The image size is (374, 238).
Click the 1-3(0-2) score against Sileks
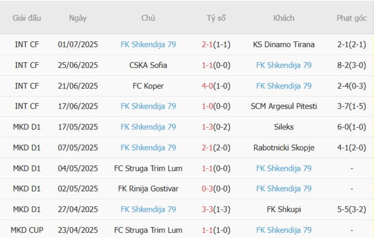[x=216, y=127]
